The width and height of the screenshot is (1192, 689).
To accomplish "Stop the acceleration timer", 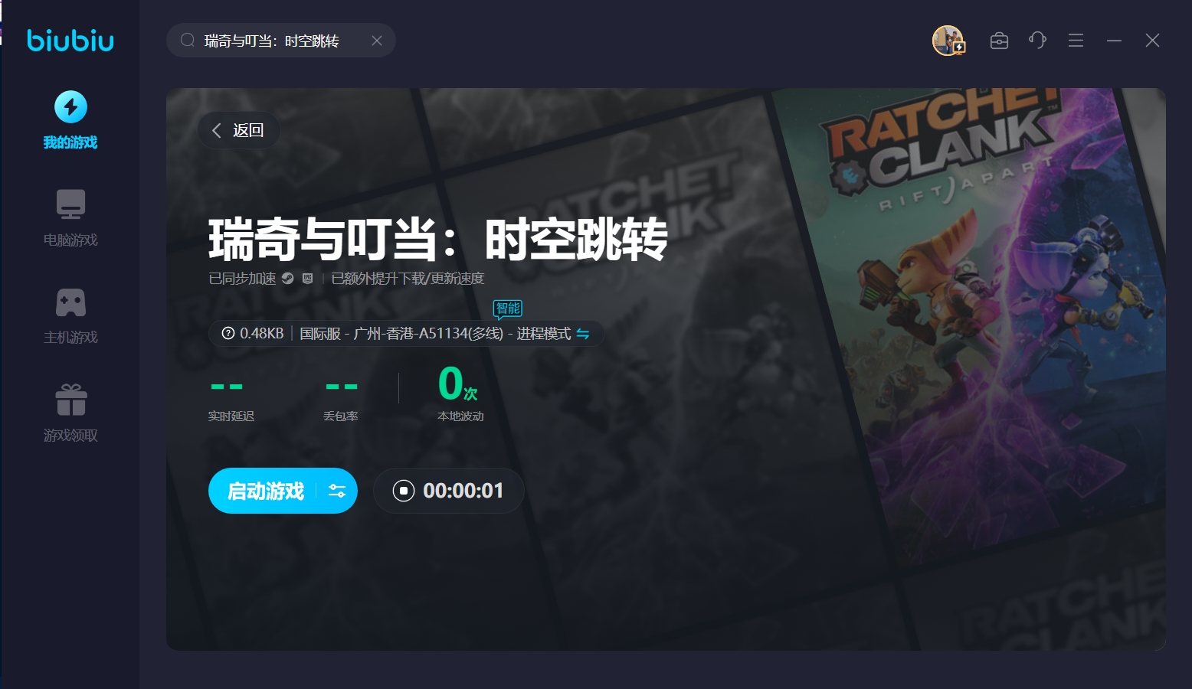I will 404,491.
